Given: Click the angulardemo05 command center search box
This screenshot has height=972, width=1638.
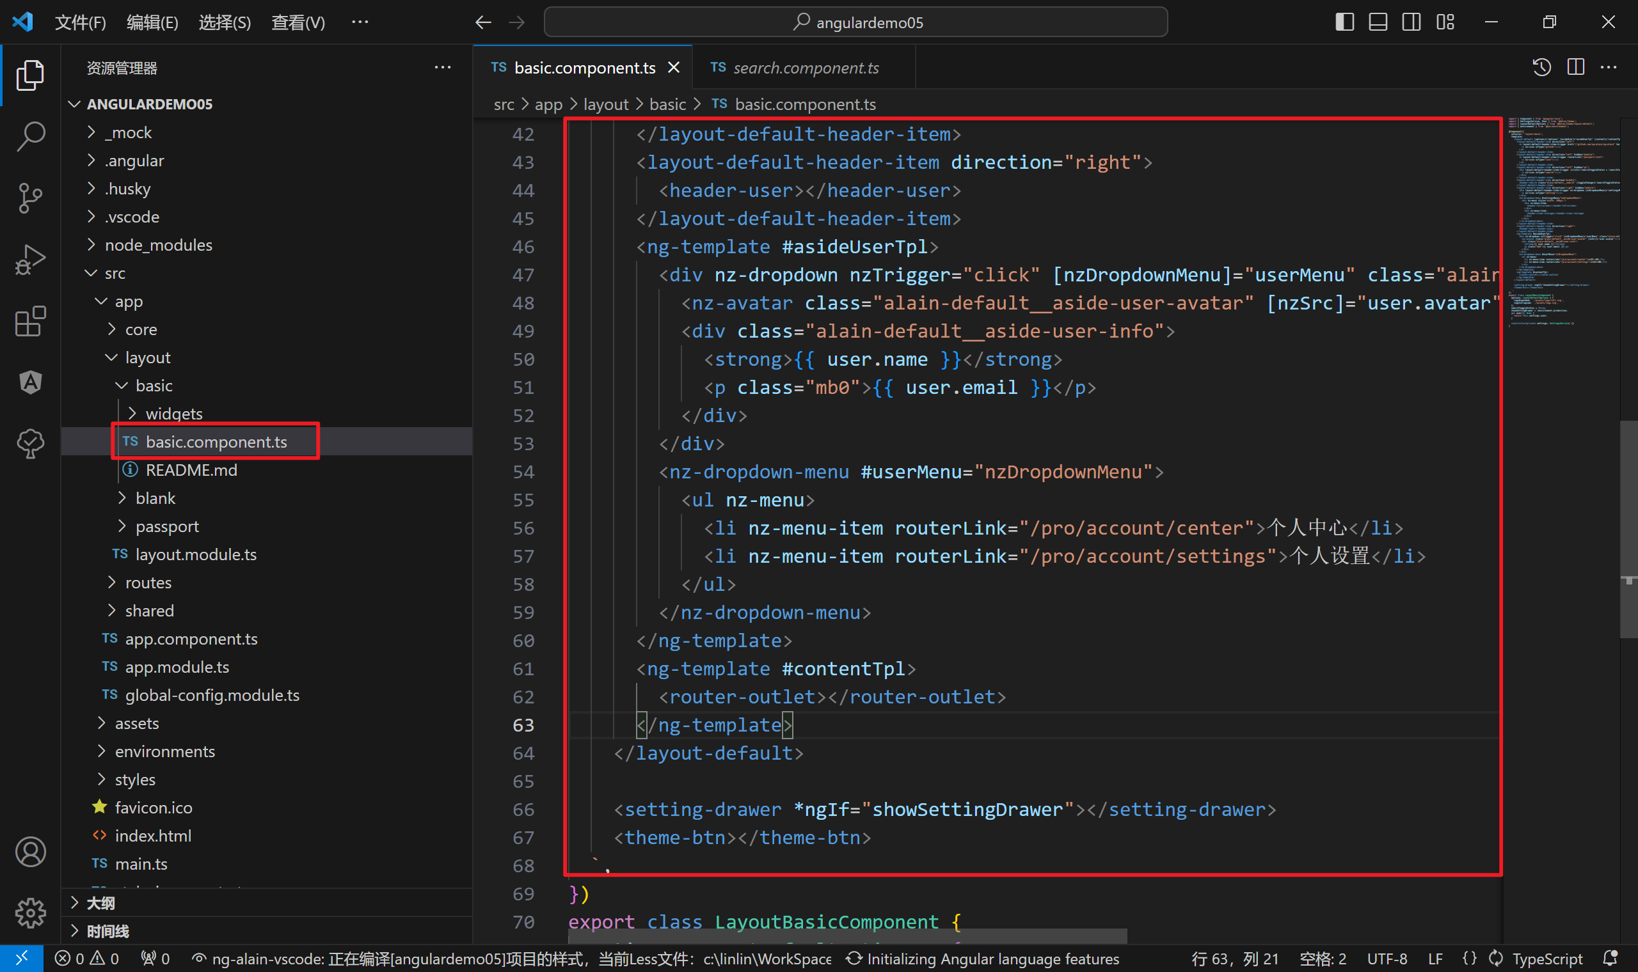Looking at the screenshot, I should coord(855,23).
